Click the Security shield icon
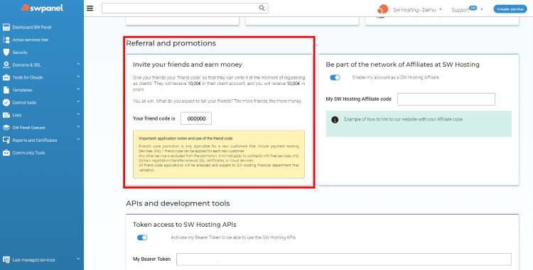The image size is (533, 270). (x=6, y=52)
